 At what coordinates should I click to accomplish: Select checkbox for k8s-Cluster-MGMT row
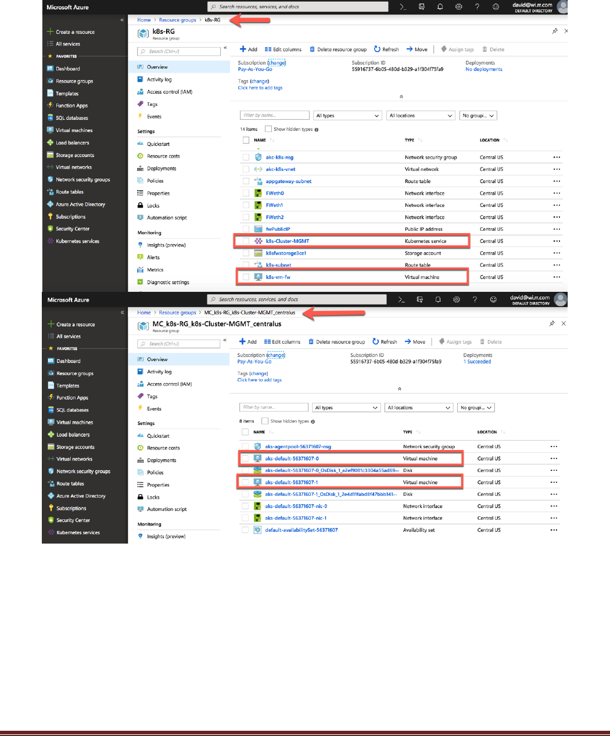click(x=246, y=241)
